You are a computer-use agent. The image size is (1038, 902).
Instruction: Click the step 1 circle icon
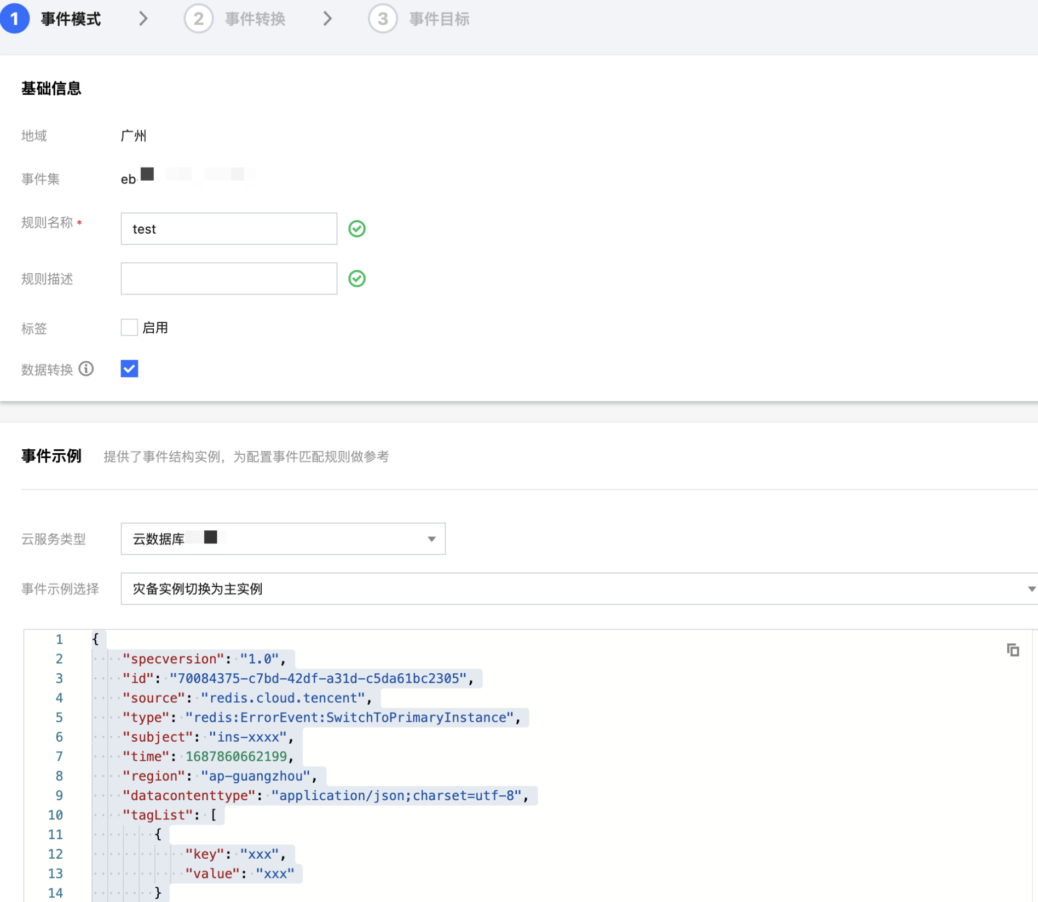click(15, 19)
